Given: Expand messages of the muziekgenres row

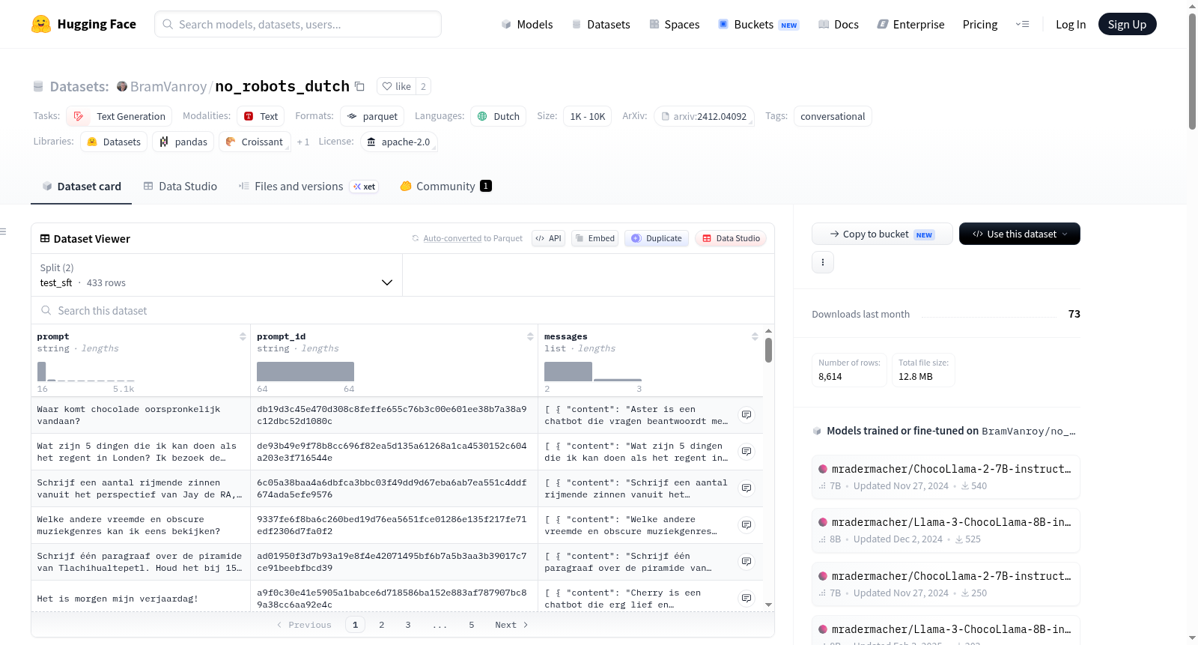Looking at the screenshot, I should pyautogui.click(x=747, y=525).
